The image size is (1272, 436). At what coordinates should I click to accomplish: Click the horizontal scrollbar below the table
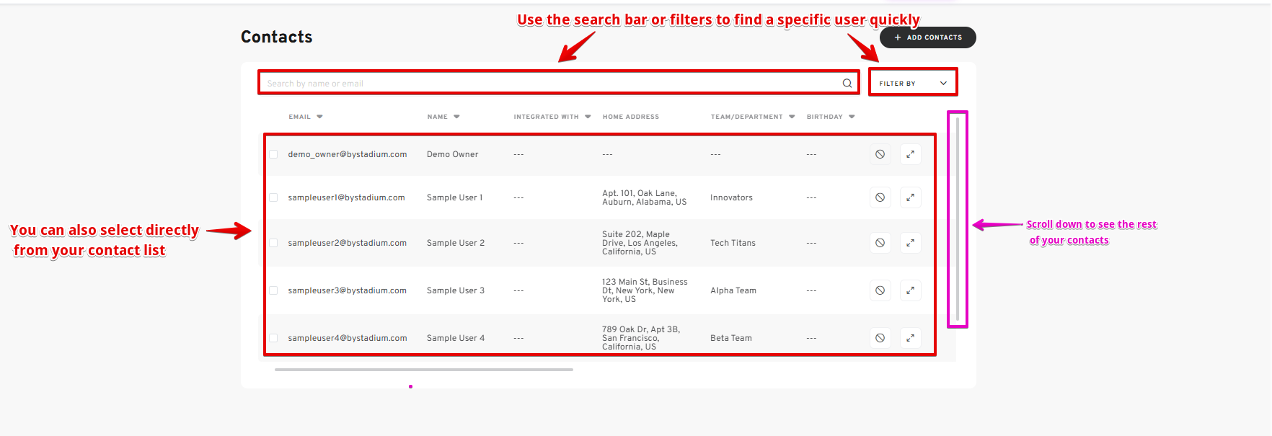tap(423, 370)
